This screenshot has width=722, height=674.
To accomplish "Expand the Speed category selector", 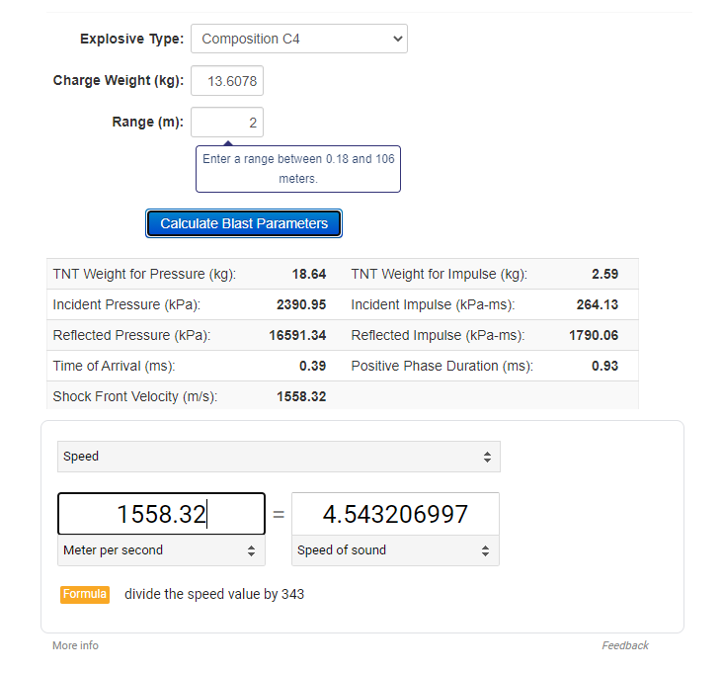I will point(279,457).
